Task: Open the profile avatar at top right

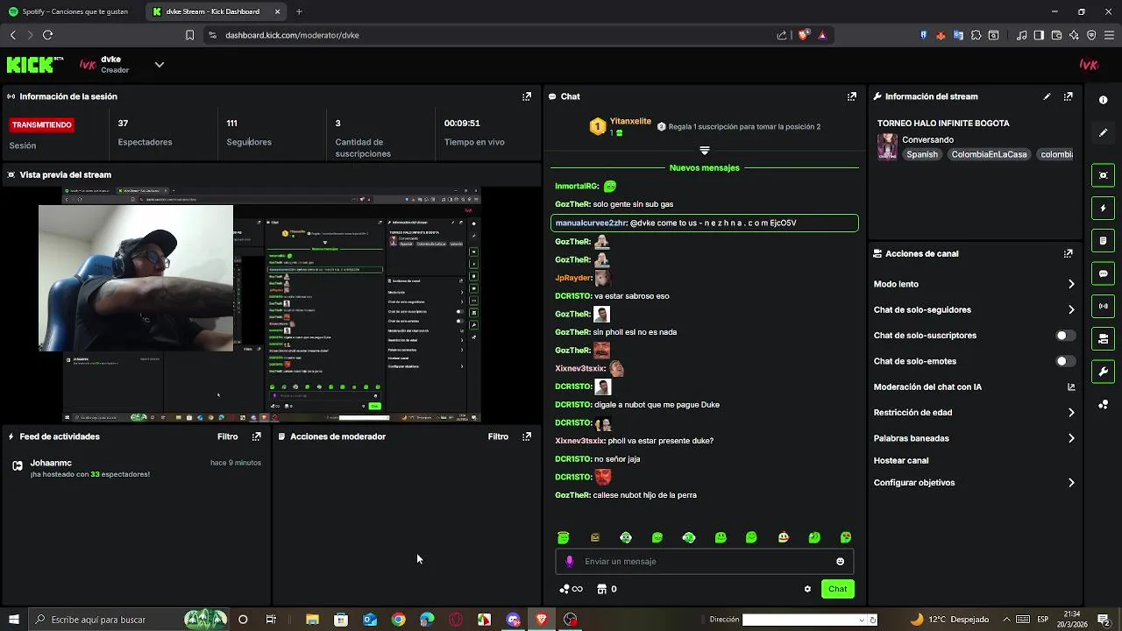Action: tap(1089, 65)
